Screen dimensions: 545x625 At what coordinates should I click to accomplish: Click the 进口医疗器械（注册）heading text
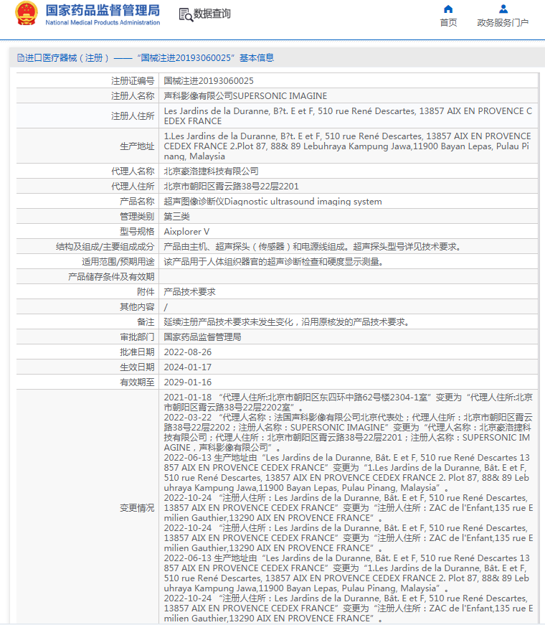tap(146, 58)
